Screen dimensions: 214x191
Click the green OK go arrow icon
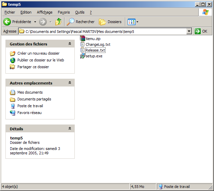(197, 31)
